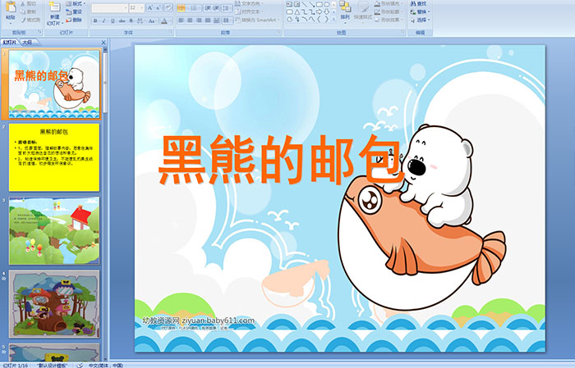Image resolution: width=575 pixels, height=368 pixels.
Task: Switch to the 大纲 outline tab
Action: point(27,43)
